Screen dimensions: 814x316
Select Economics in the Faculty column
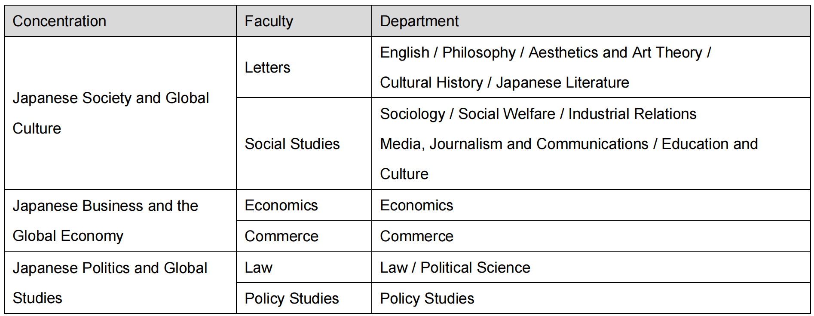click(x=281, y=205)
